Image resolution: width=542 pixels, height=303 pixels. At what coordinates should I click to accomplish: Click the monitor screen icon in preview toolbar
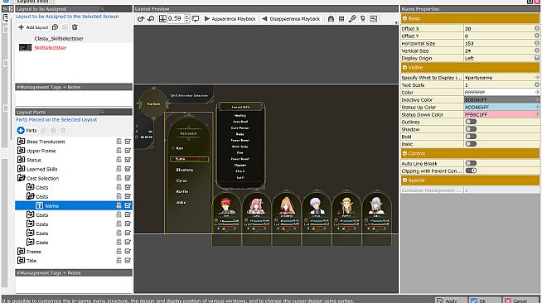tap(196, 19)
